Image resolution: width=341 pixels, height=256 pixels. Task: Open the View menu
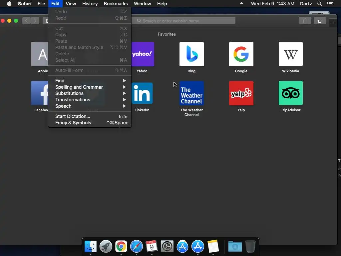click(71, 4)
